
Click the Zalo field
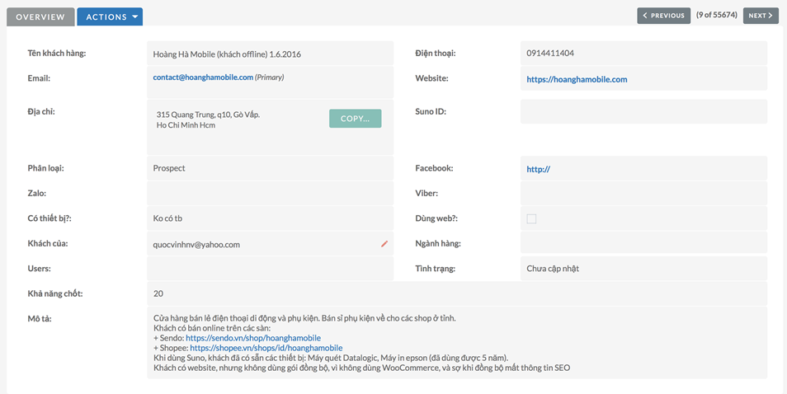[x=270, y=194]
